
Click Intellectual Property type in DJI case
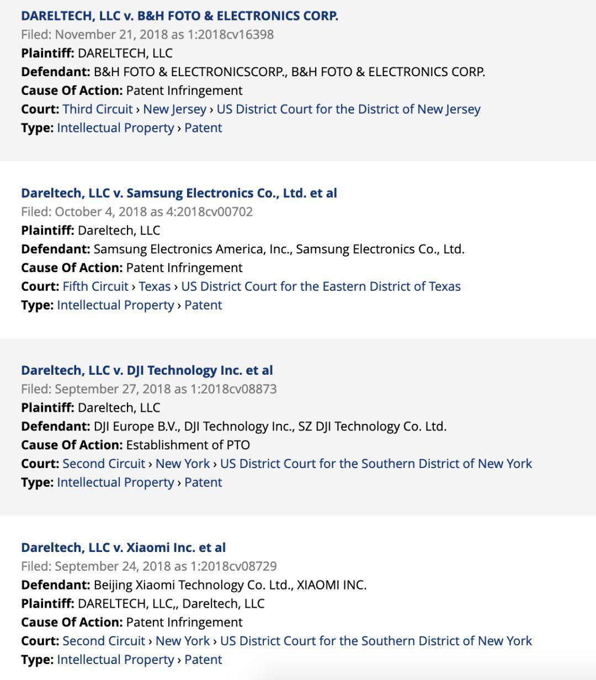(115, 482)
